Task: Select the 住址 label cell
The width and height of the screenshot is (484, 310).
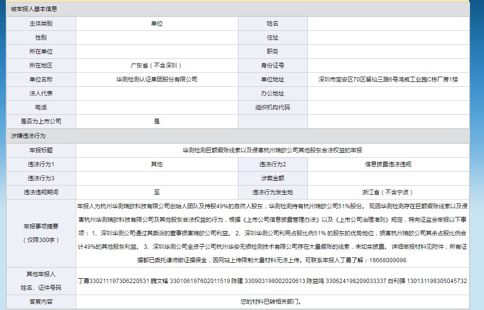Action: point(273,37)
